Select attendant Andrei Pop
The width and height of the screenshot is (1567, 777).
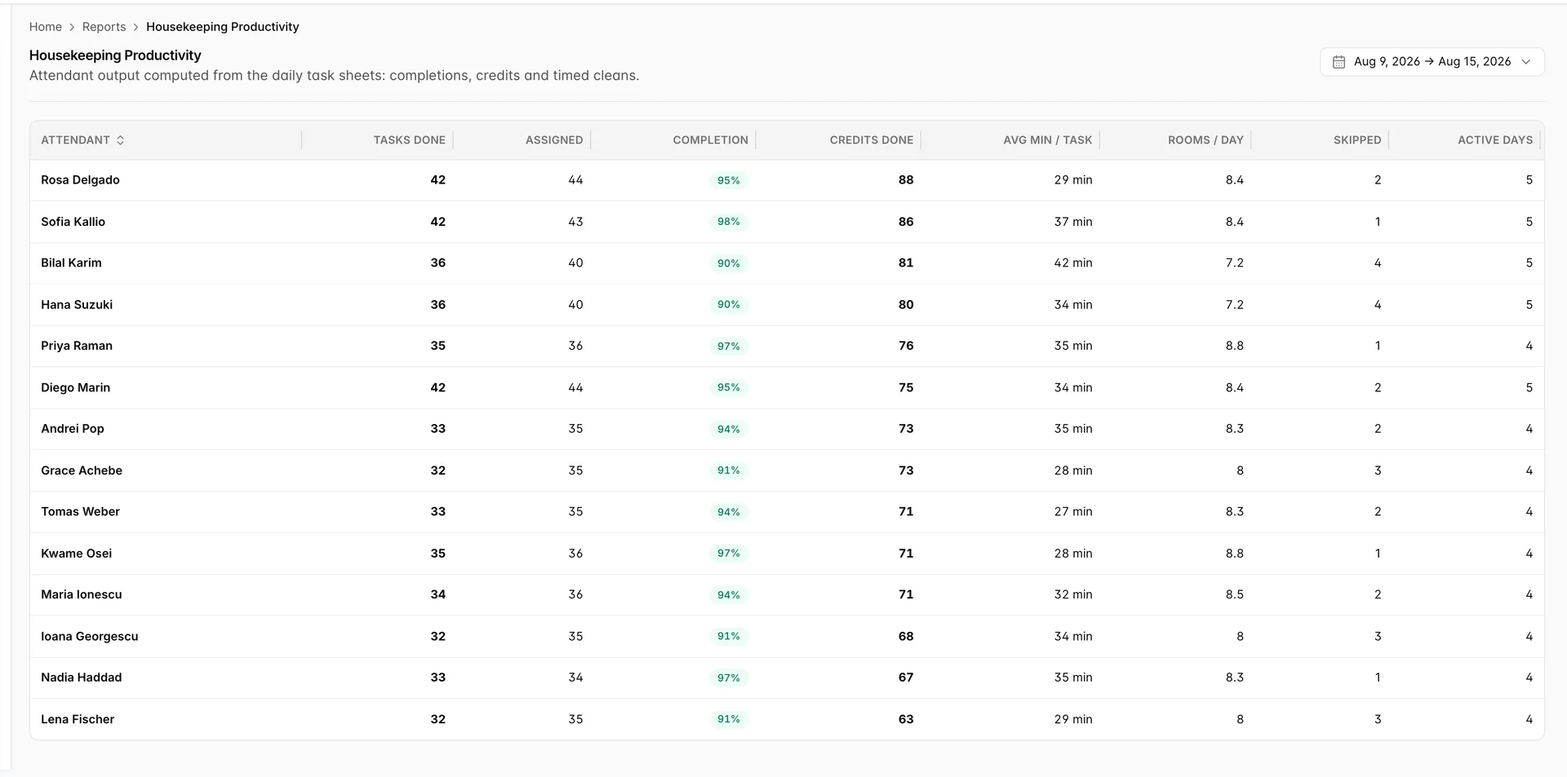click(x=73, y=429)
